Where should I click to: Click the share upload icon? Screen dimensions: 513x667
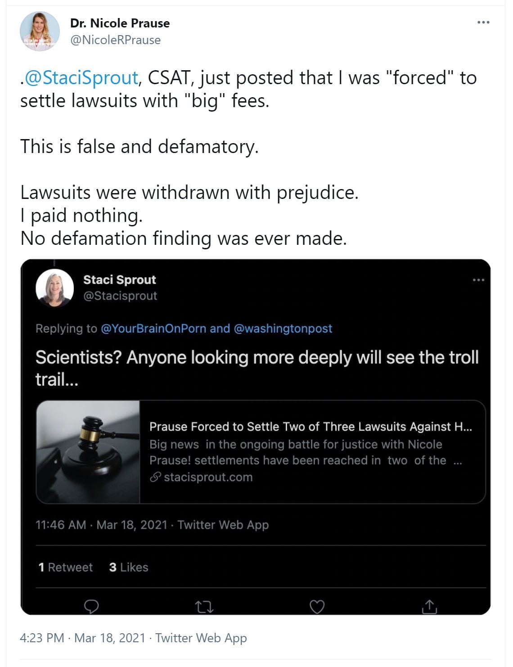click(429, 607)
